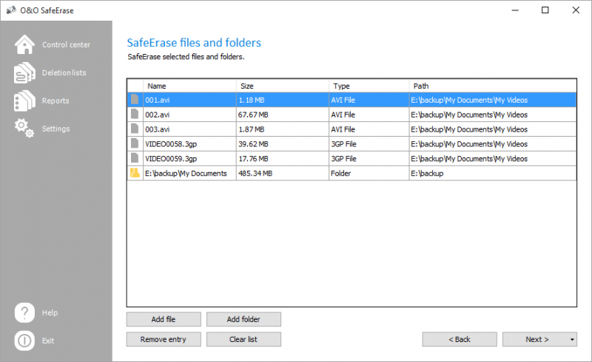
Task: Open the Settings gears icon
Action: pos(24,129)
